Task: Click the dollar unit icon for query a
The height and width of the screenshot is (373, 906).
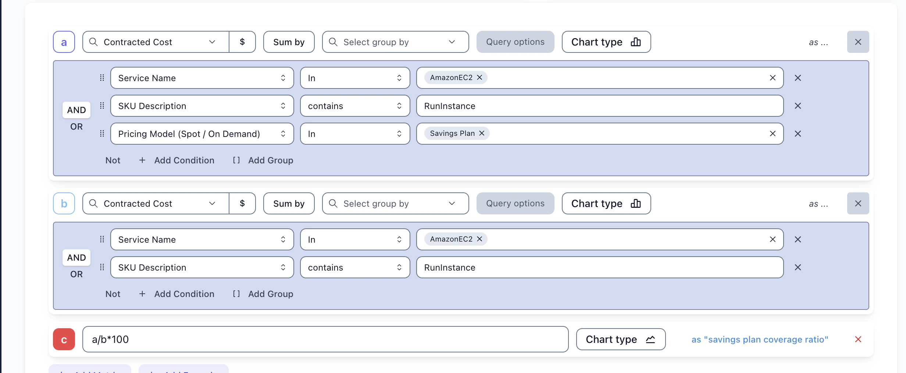Action: coord(242,42)
